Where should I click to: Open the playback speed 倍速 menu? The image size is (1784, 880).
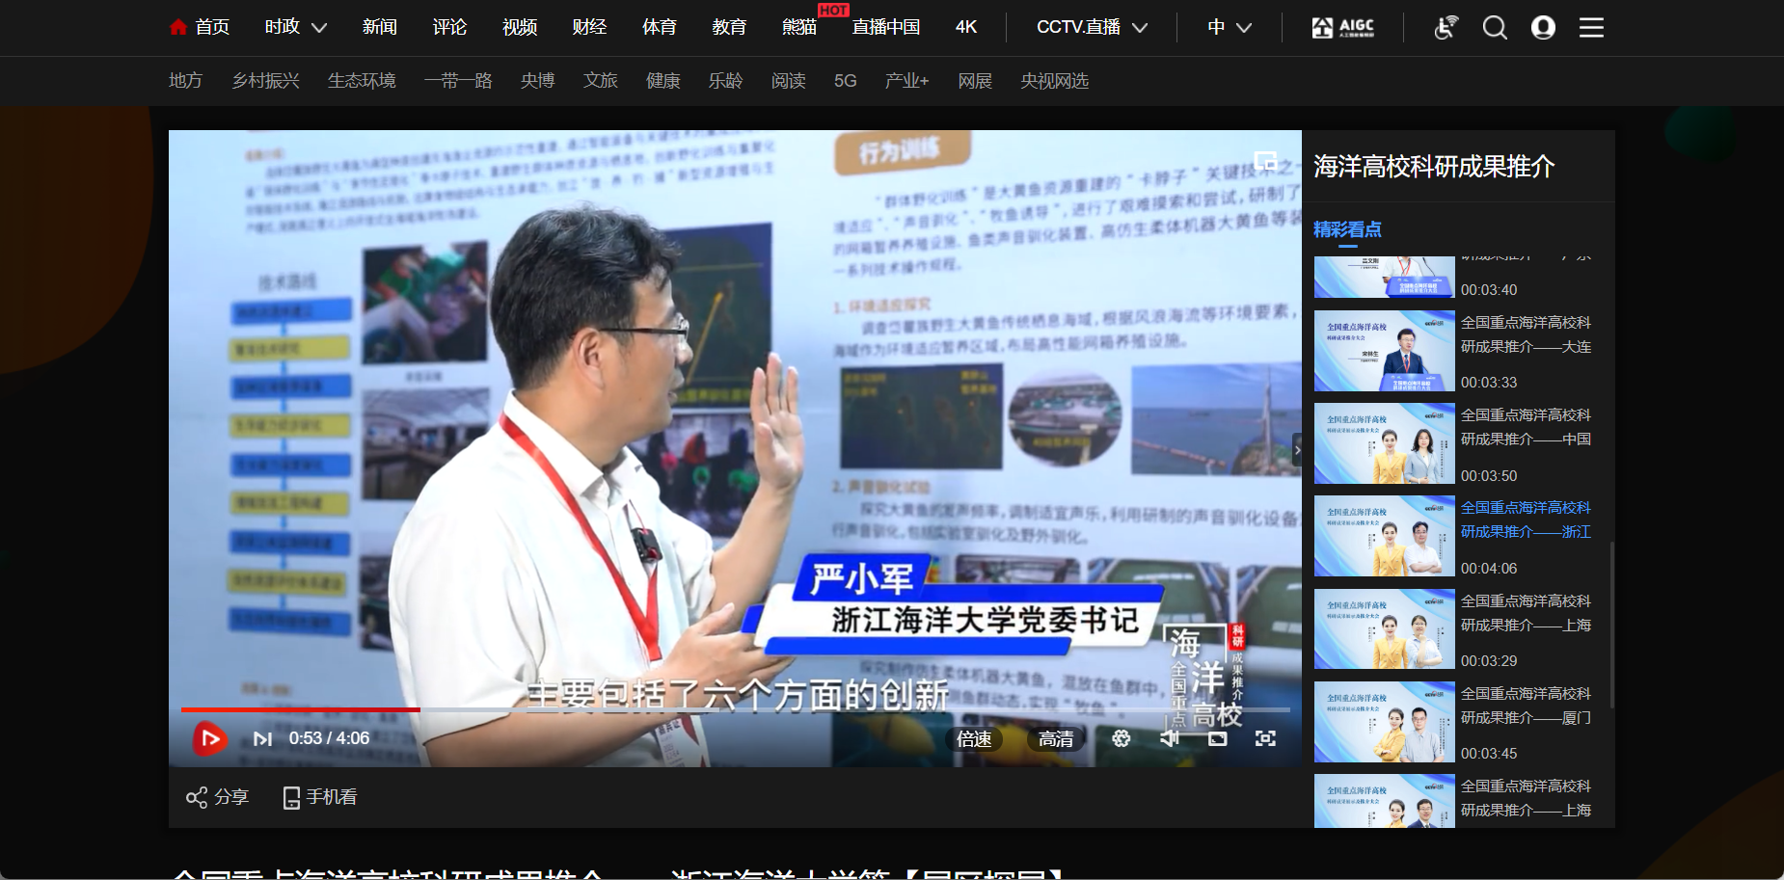point(974,739)
